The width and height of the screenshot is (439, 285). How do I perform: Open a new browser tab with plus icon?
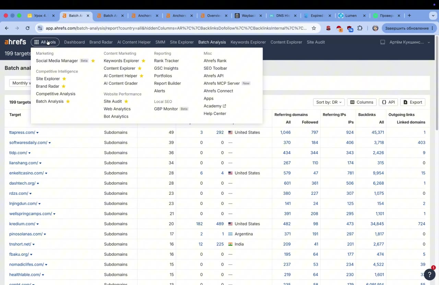409,15
